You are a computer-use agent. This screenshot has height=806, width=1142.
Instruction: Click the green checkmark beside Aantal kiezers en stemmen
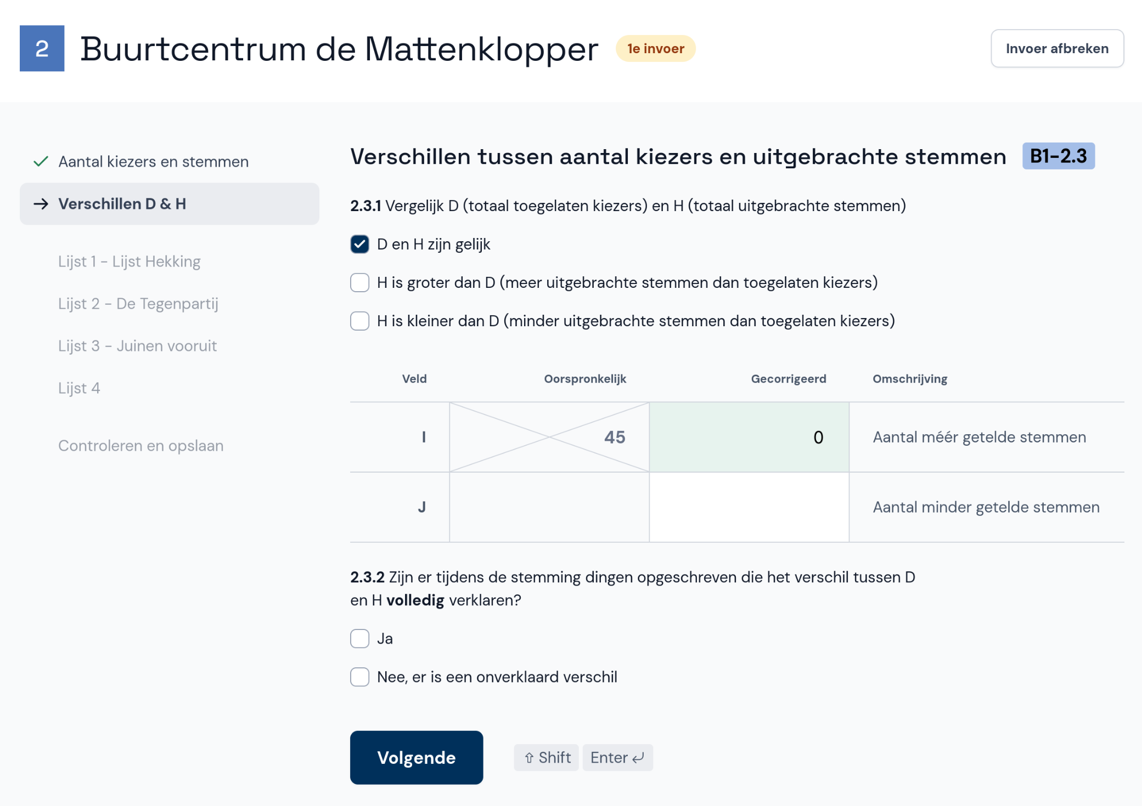40,161
